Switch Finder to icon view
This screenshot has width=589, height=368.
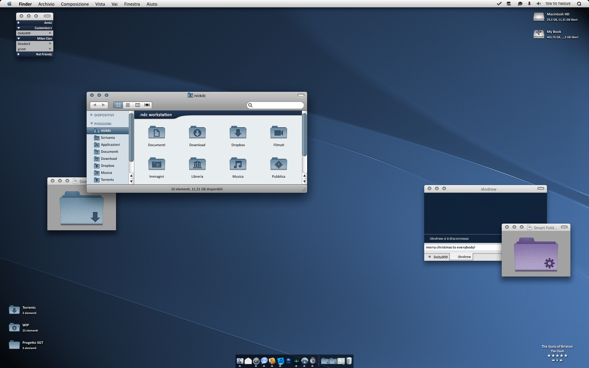118,105
